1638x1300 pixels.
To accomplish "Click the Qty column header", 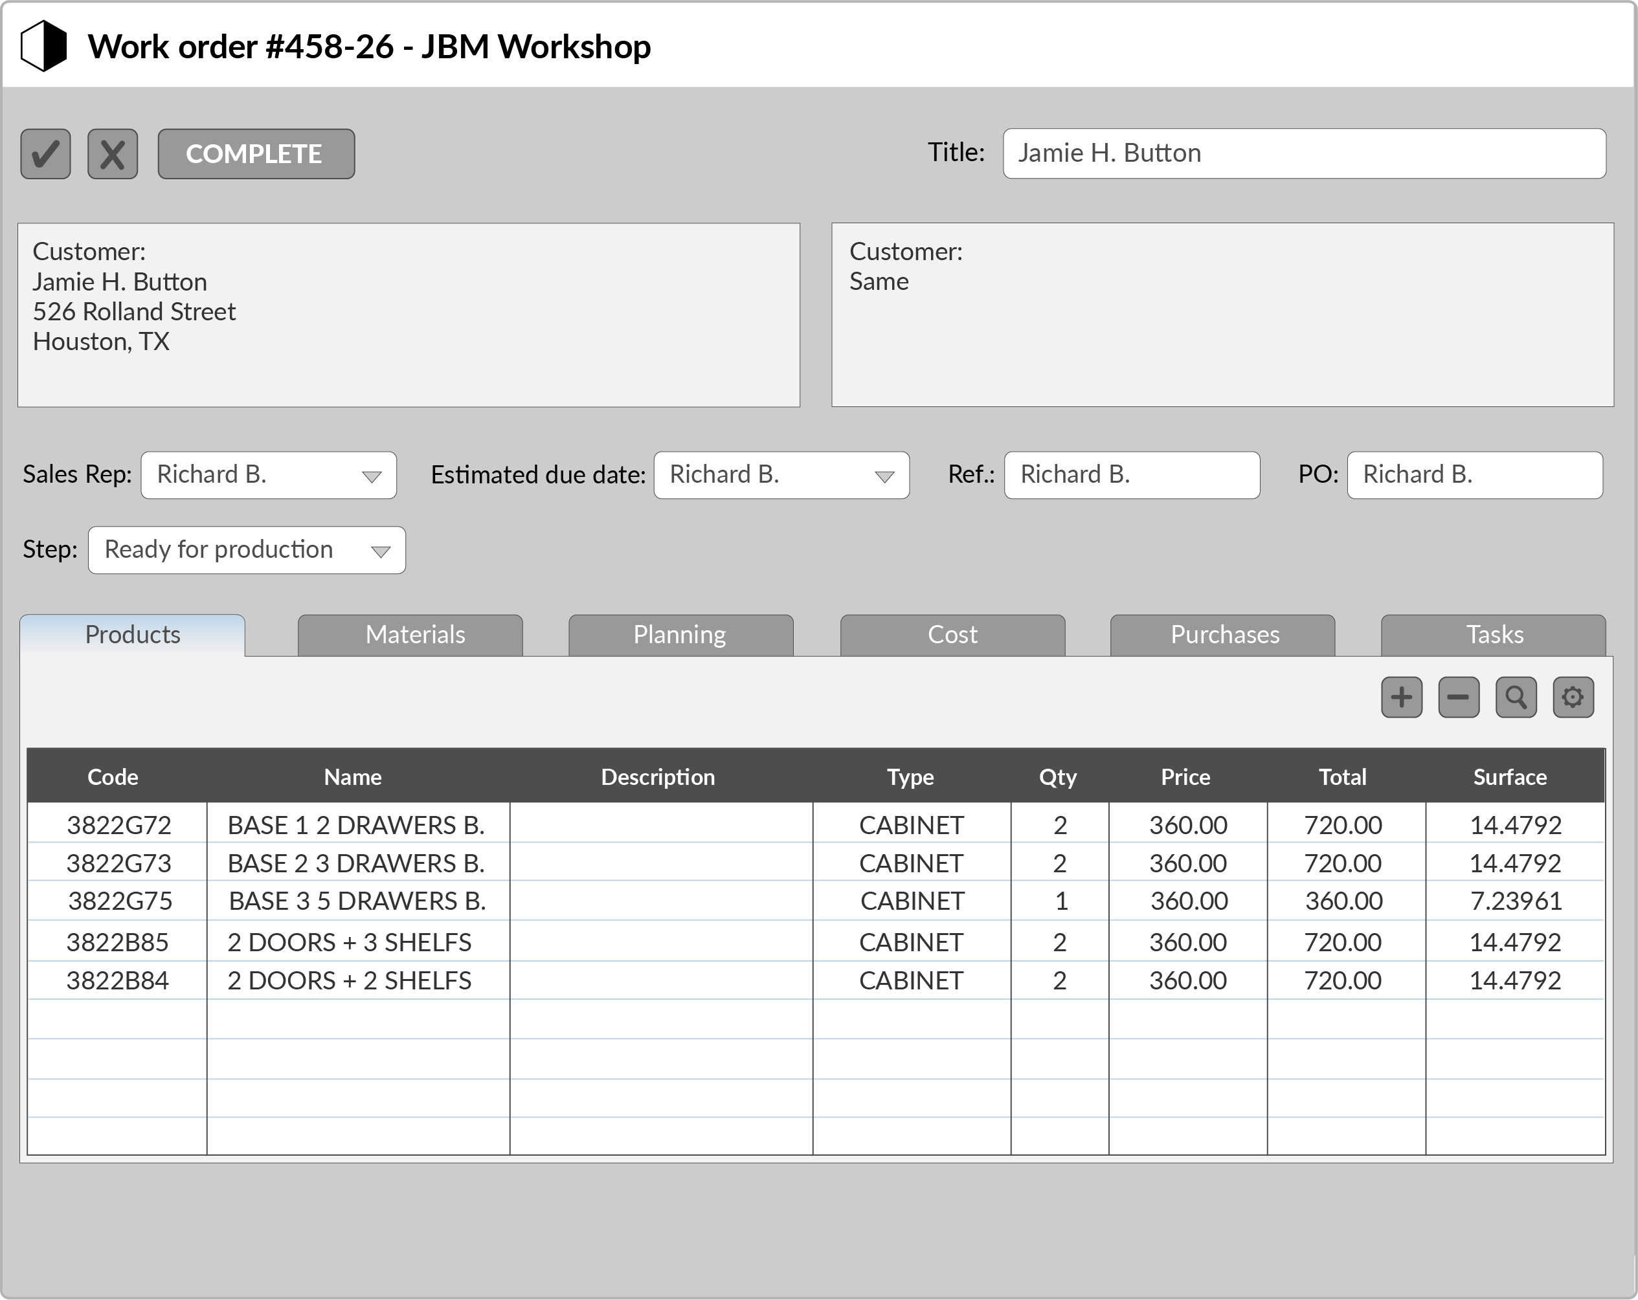I will point(1057,777).
